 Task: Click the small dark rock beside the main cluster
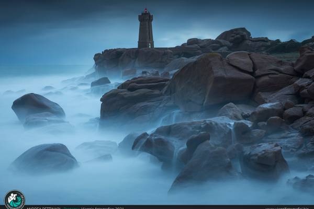(x=100, y=82)
